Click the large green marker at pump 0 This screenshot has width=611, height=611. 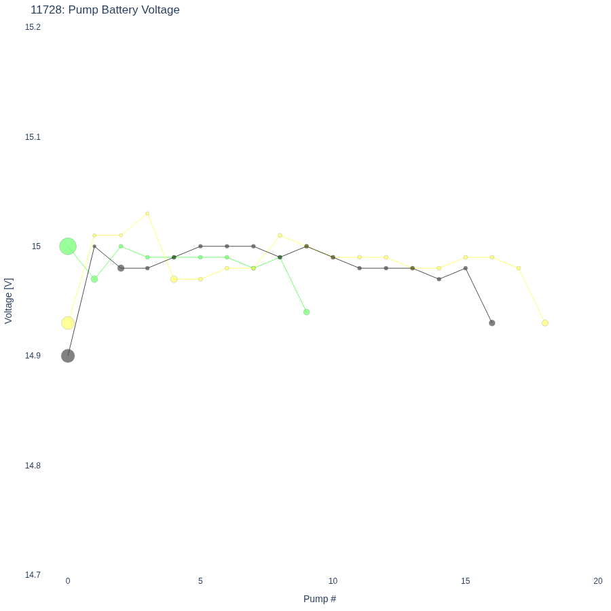[68, 246]
